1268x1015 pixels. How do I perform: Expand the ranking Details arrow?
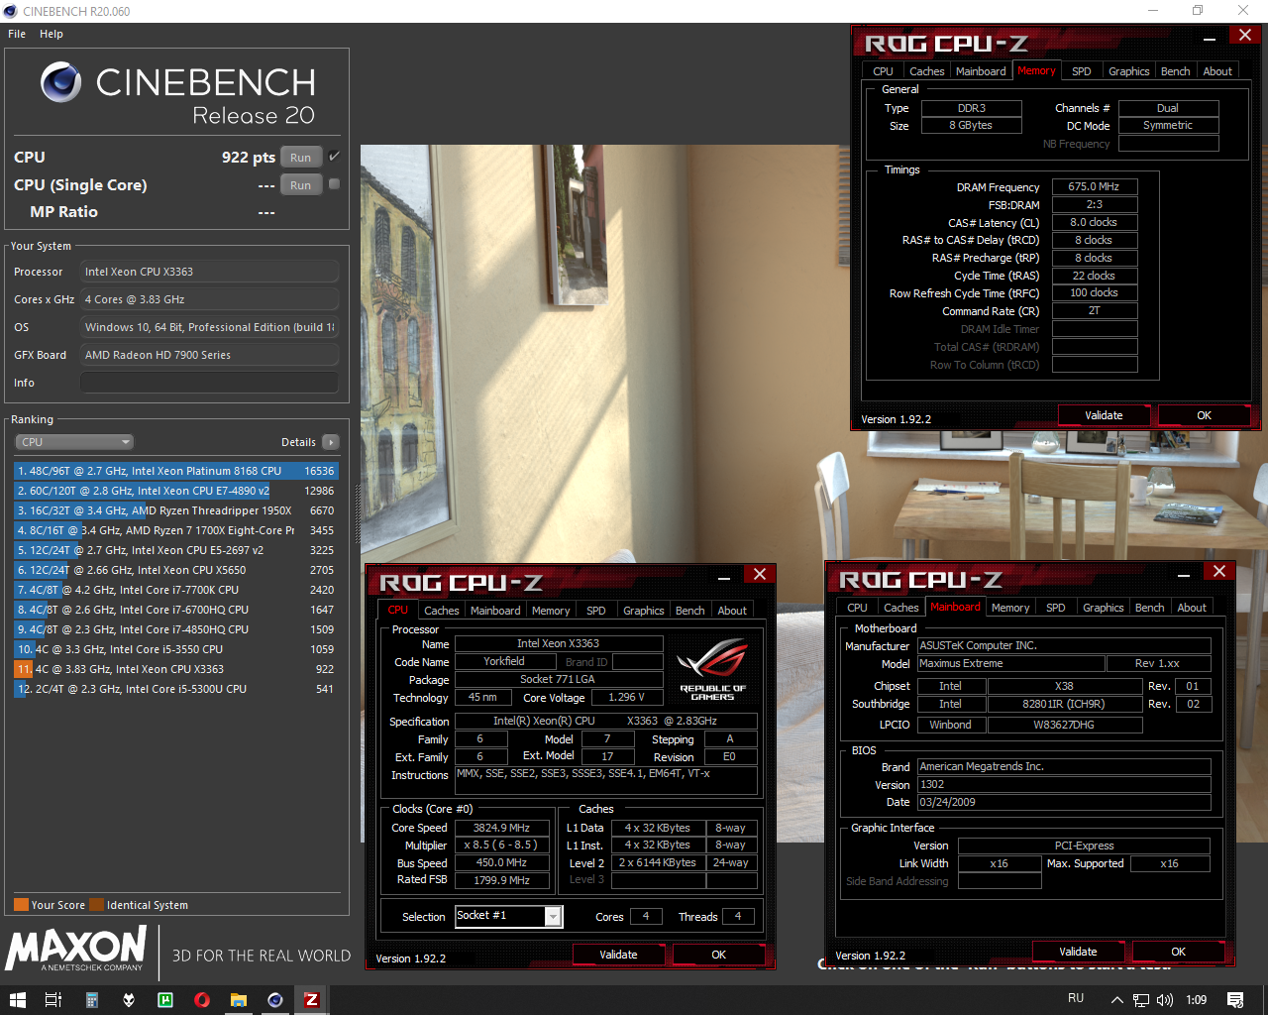pos(330,442)
